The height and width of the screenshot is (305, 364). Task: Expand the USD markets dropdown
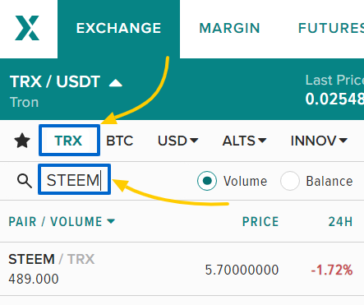click(x=177, y=141)
